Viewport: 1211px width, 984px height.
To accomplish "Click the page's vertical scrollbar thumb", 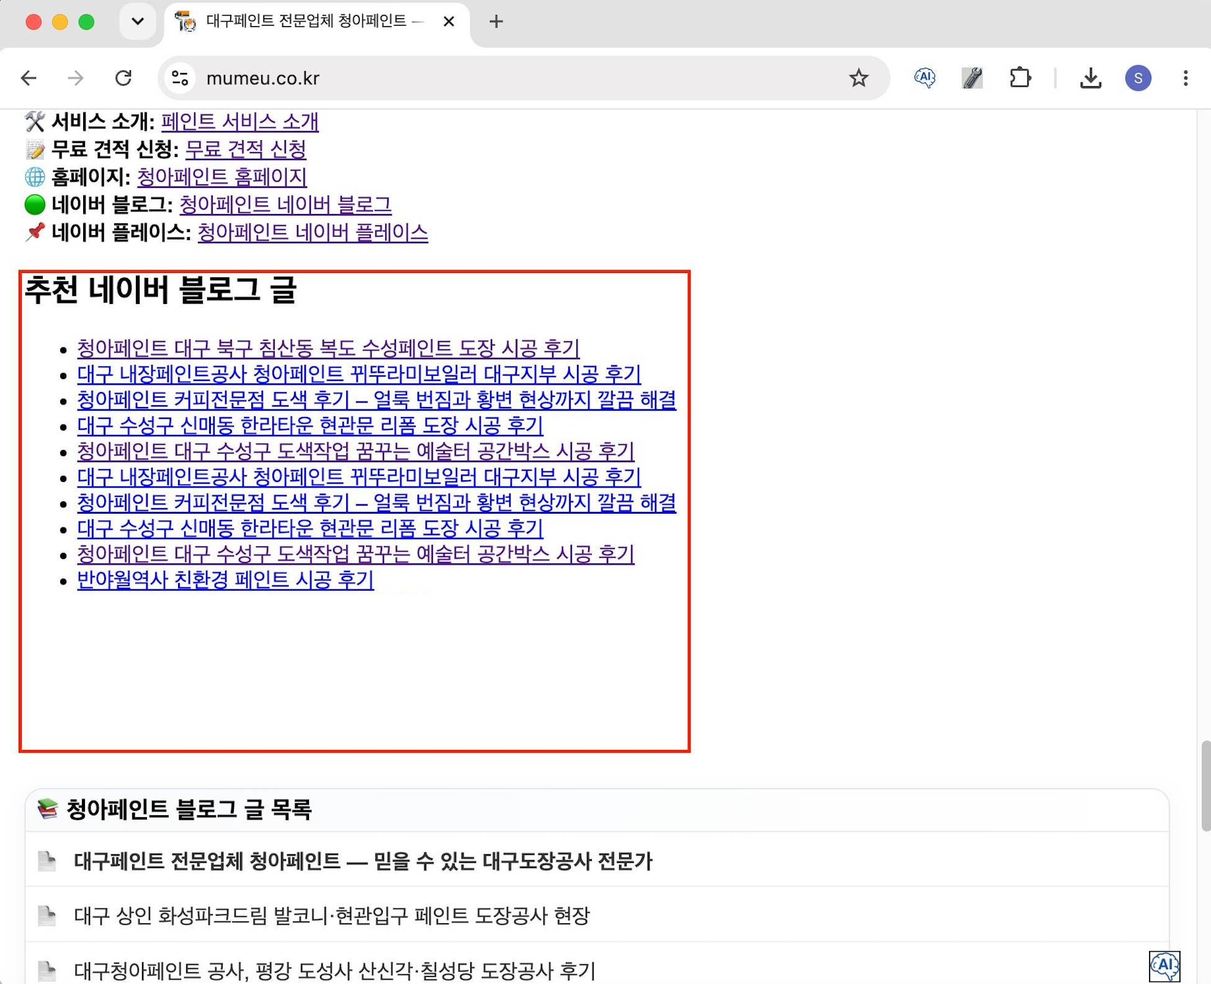I will (1205, 785).
